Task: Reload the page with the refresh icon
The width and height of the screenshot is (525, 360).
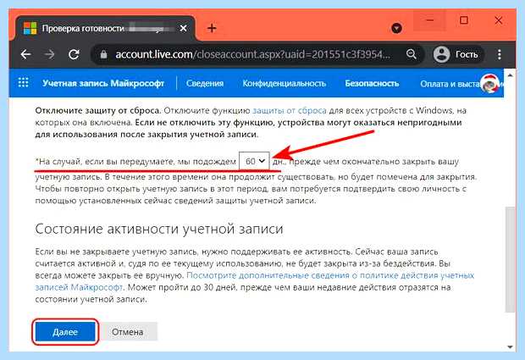Action: [x=74, y=54]
